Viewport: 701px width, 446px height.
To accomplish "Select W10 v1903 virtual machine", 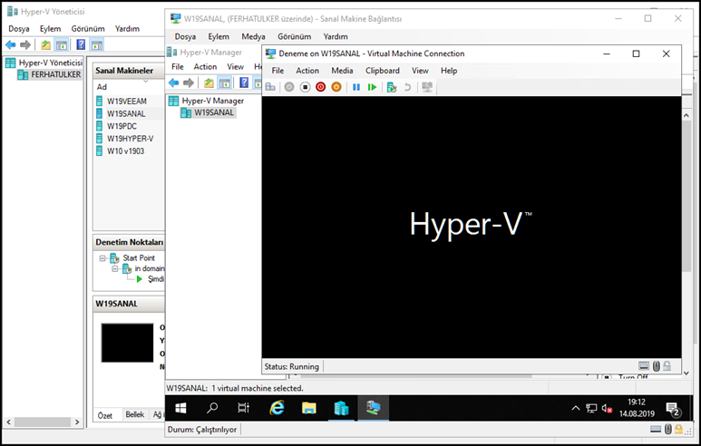I will click(x=125, y=151).
